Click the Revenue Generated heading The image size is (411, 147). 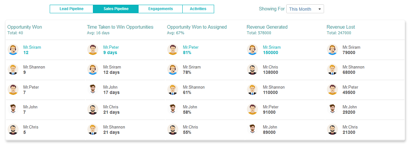tap(267, 27)
